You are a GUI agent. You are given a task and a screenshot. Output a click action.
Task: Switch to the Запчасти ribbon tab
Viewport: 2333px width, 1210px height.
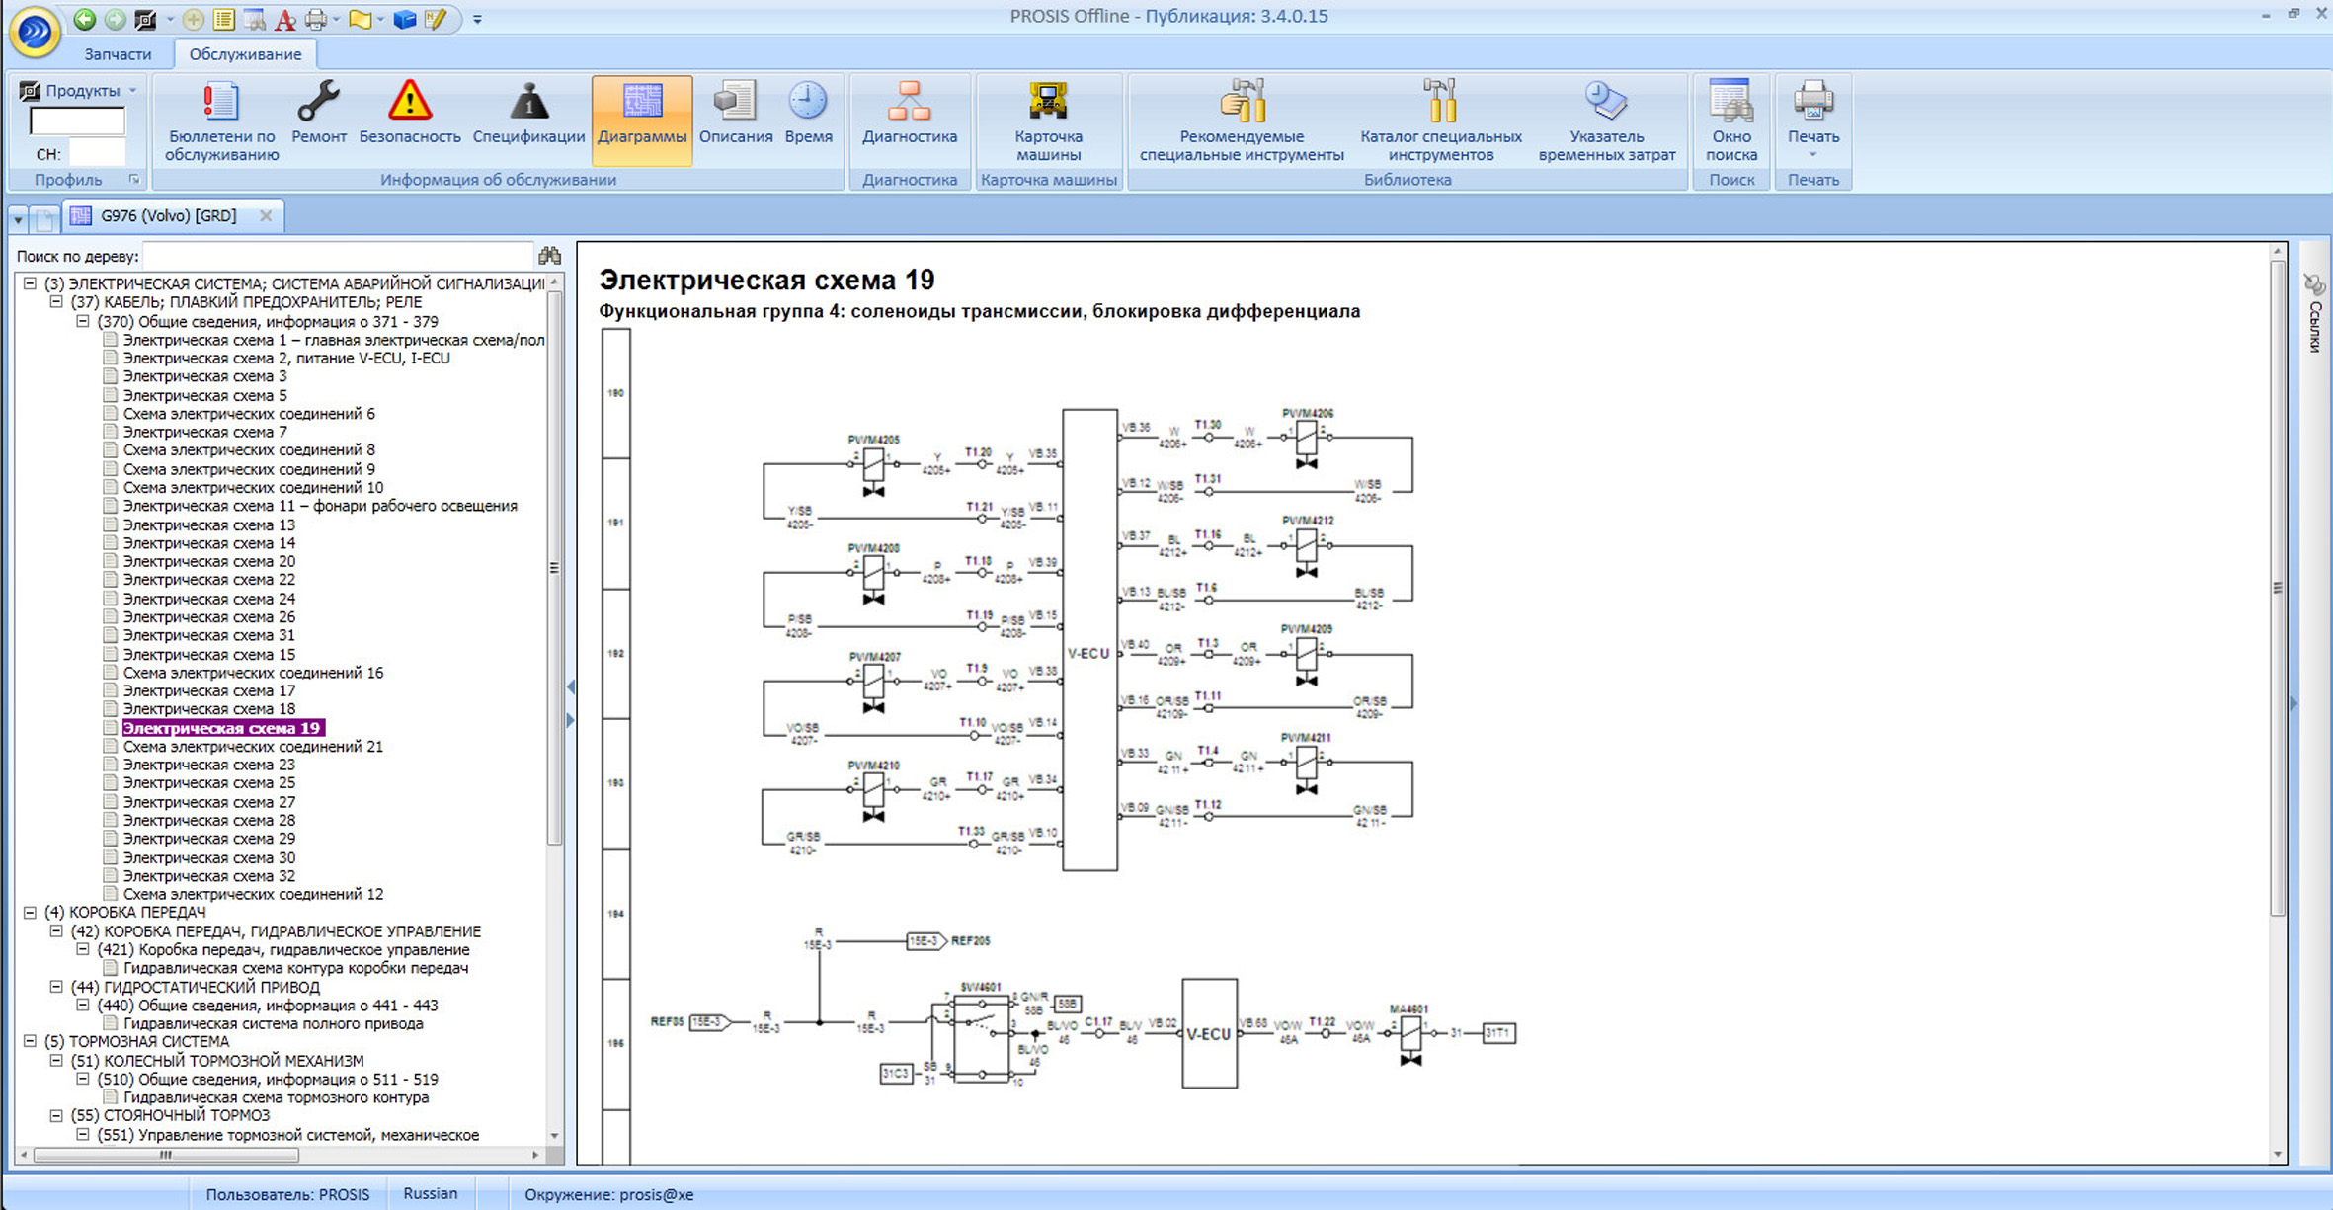point(118,54)
